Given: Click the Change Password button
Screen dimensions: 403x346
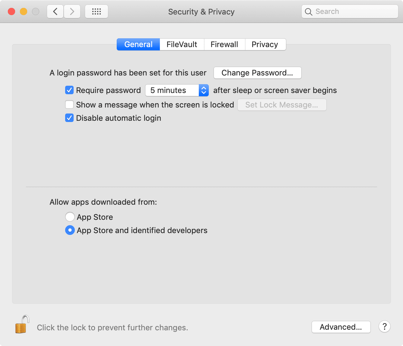Looking at the screenshot, I should pyautogui.click(x=257, y=73).
